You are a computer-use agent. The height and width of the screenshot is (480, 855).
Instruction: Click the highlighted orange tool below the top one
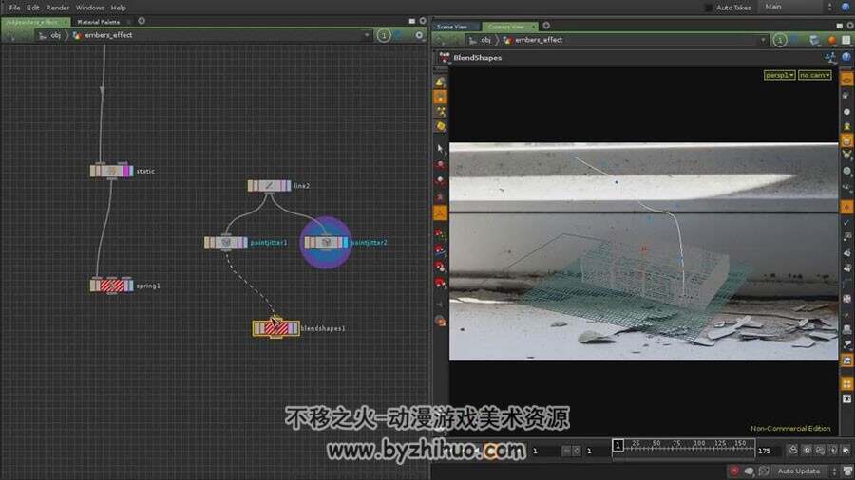pyautogui.click(x=440, y=98)
